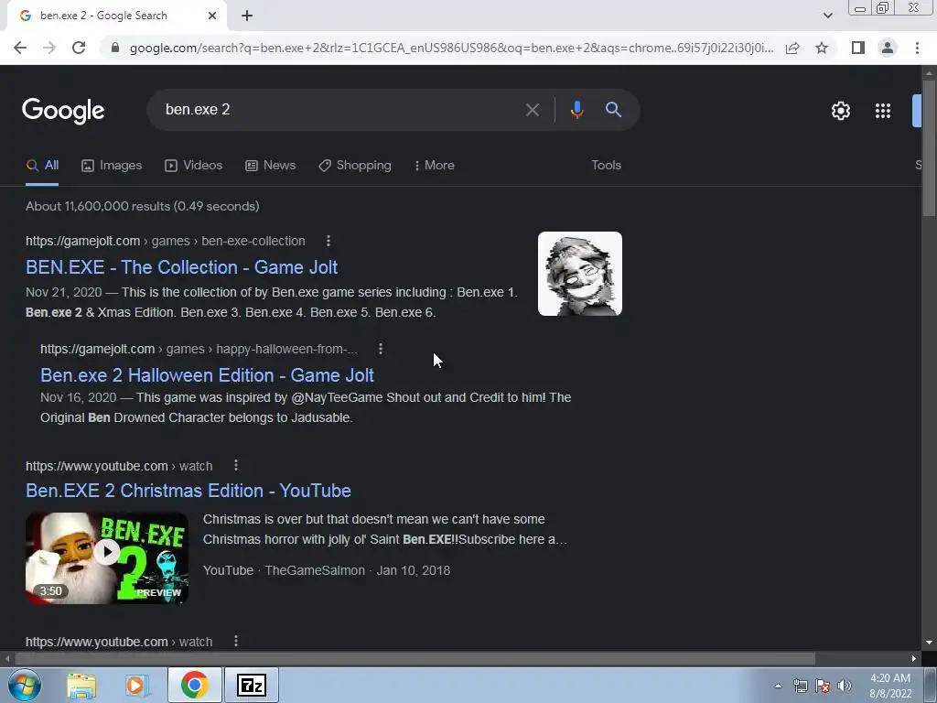Image resolution: width=937 pixels, height=703 pixels.
Task: Click the vertical scrollbar thumb
Action: [x=929, y=148]
